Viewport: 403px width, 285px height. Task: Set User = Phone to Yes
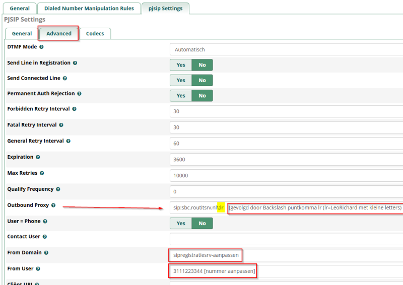181,223
